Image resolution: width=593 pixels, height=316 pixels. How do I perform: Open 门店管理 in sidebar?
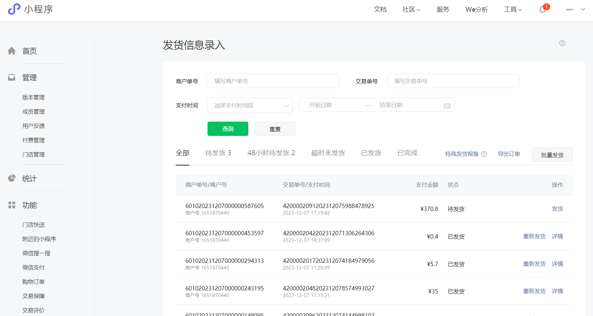coord(33,155)
